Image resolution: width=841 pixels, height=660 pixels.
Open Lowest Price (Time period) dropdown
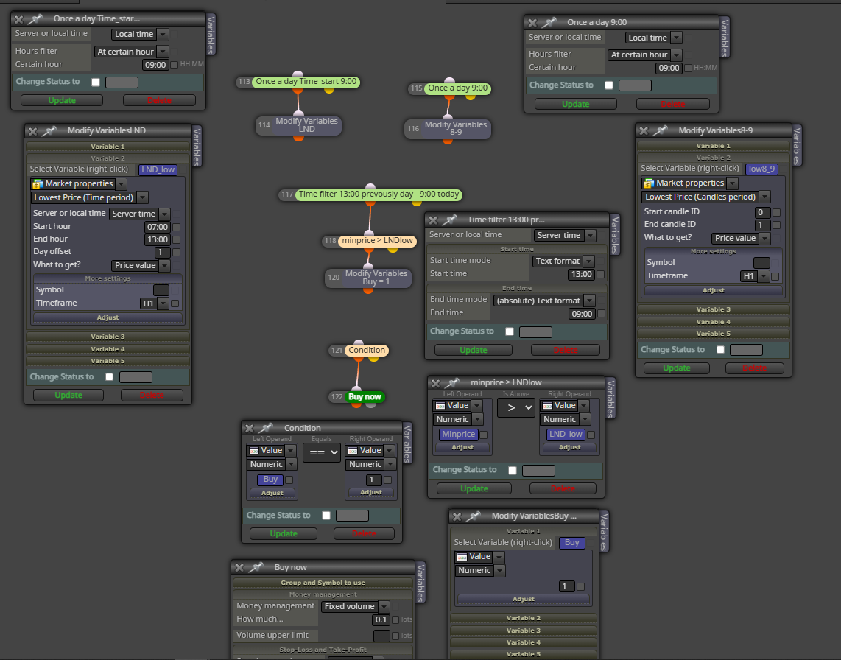(x=90, y=197)
